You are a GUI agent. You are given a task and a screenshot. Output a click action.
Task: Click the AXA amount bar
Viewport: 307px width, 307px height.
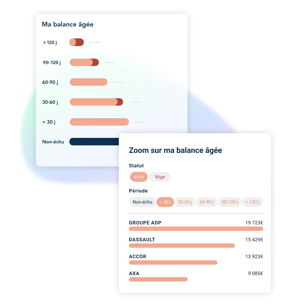click(x=158, y=279)
